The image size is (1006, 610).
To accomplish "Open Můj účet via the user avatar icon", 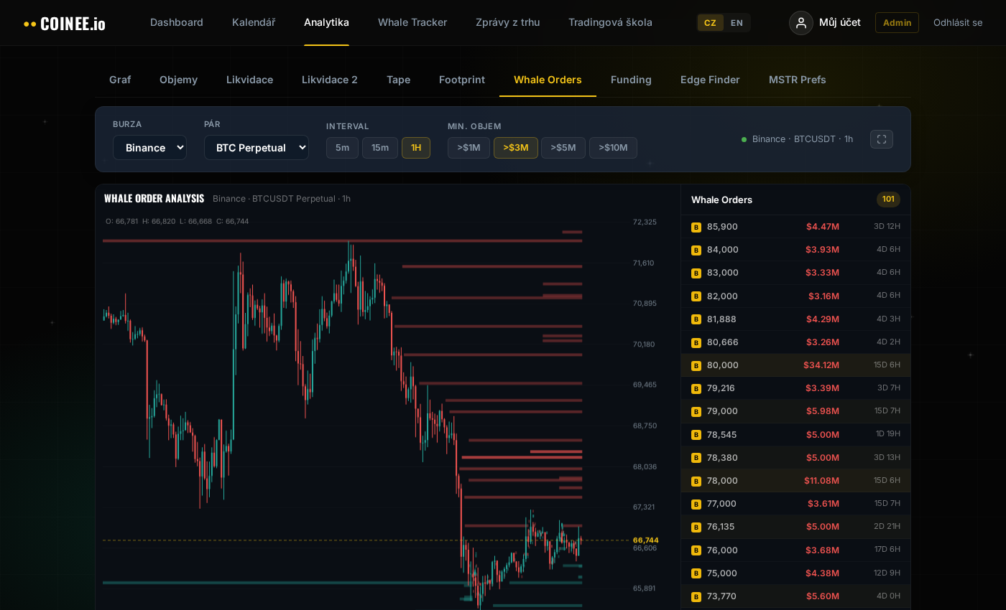I will pyautogui.click(x=801, y=23).
